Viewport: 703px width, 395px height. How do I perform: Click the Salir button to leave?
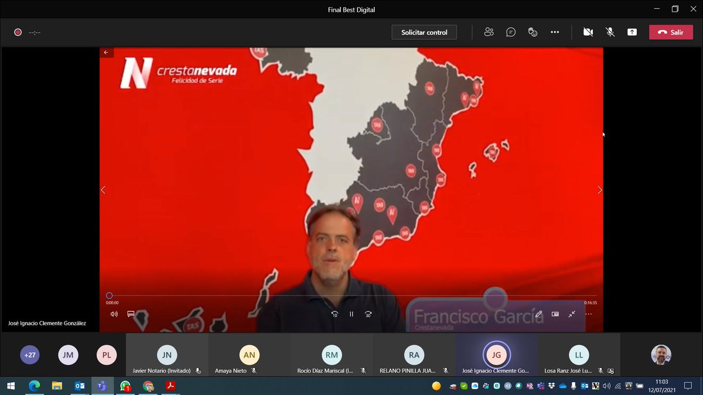(x=671, y=32)
